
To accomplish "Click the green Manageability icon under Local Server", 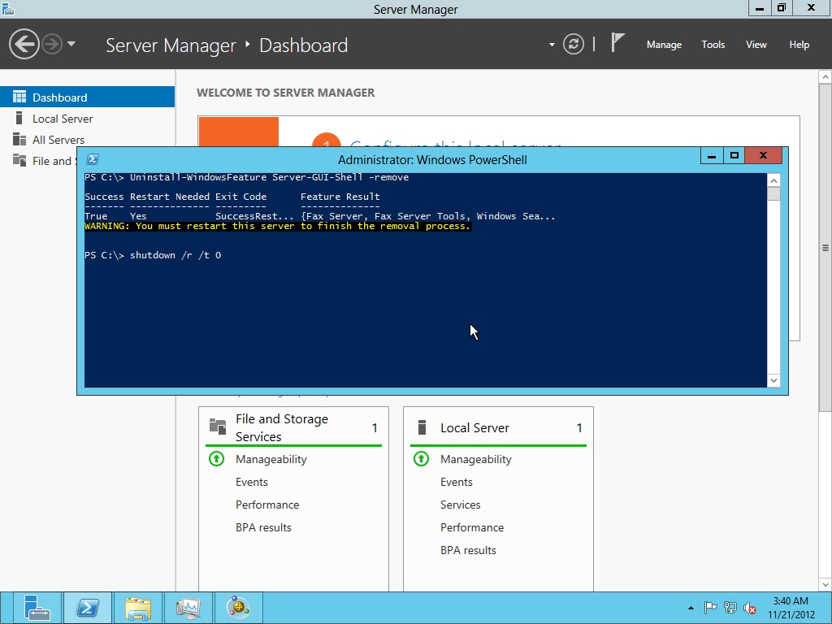I will tap(421, 459).
